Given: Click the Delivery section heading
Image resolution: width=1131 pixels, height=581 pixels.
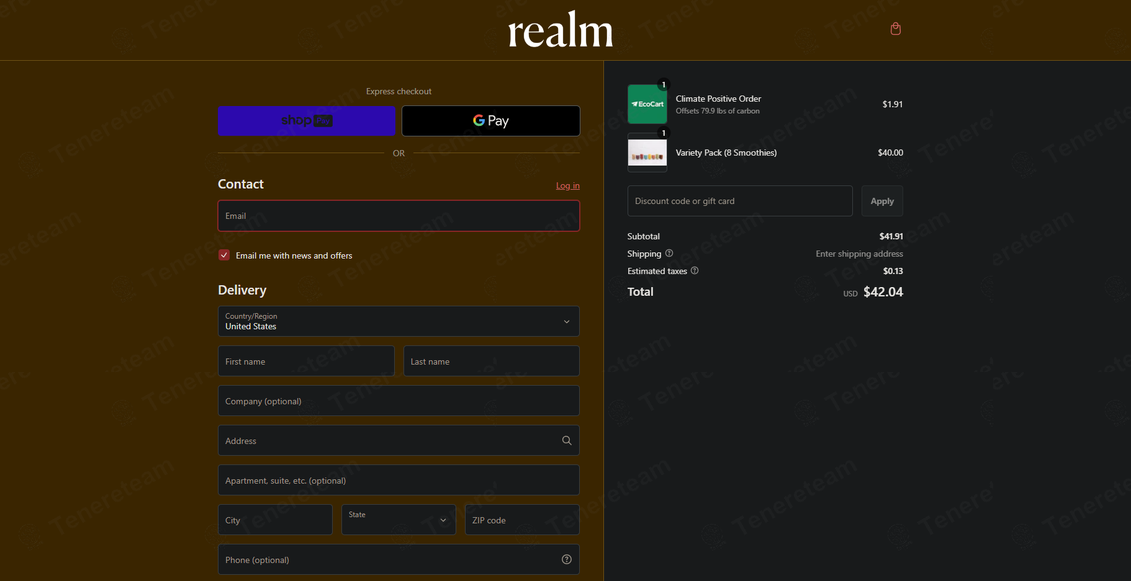Looking at the screenshot, I should pos(242,290).
